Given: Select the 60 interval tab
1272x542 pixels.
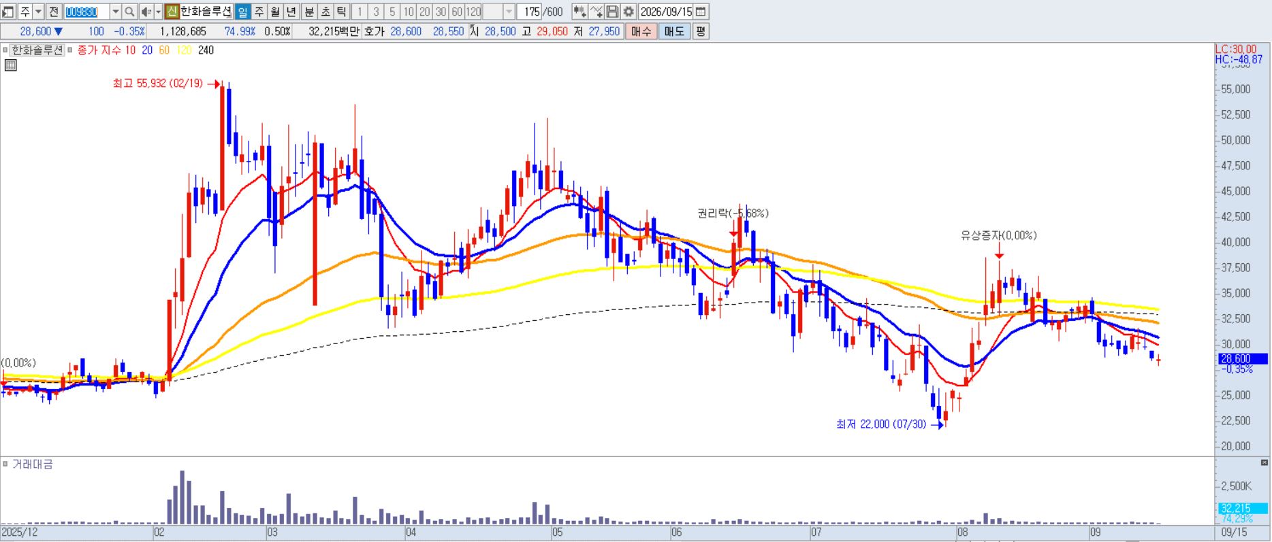Looking at the screenshot, I should click(x=457, y=12).
